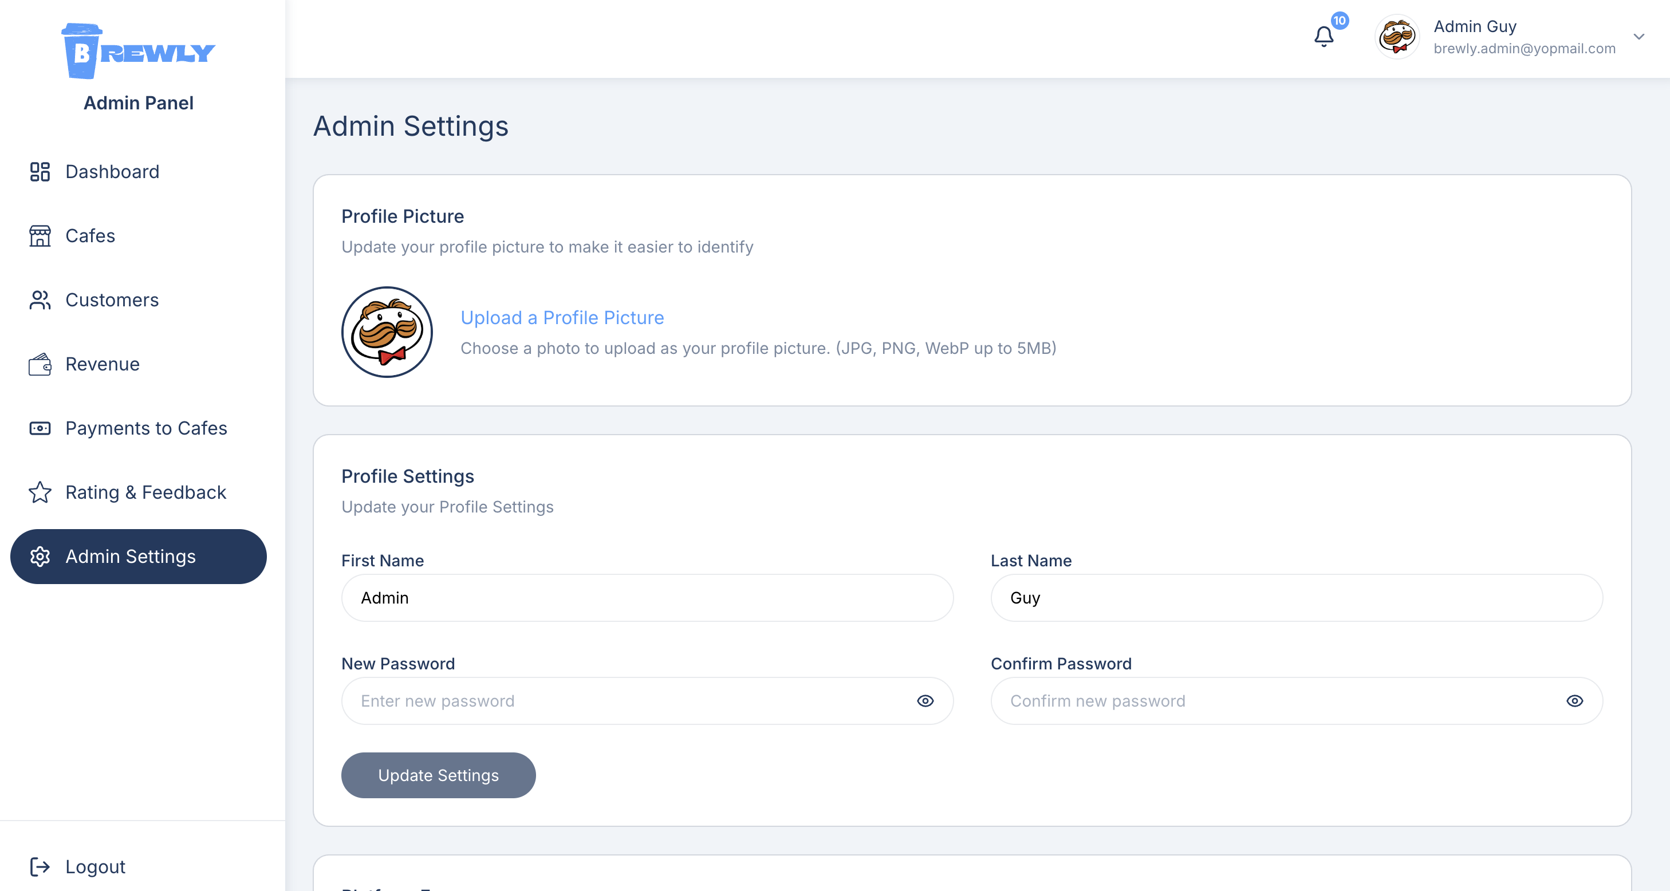Image resolution: width=1670 pixels, height=891 pixels.
Task: Click the First Name label
Action: click(383, 561)
